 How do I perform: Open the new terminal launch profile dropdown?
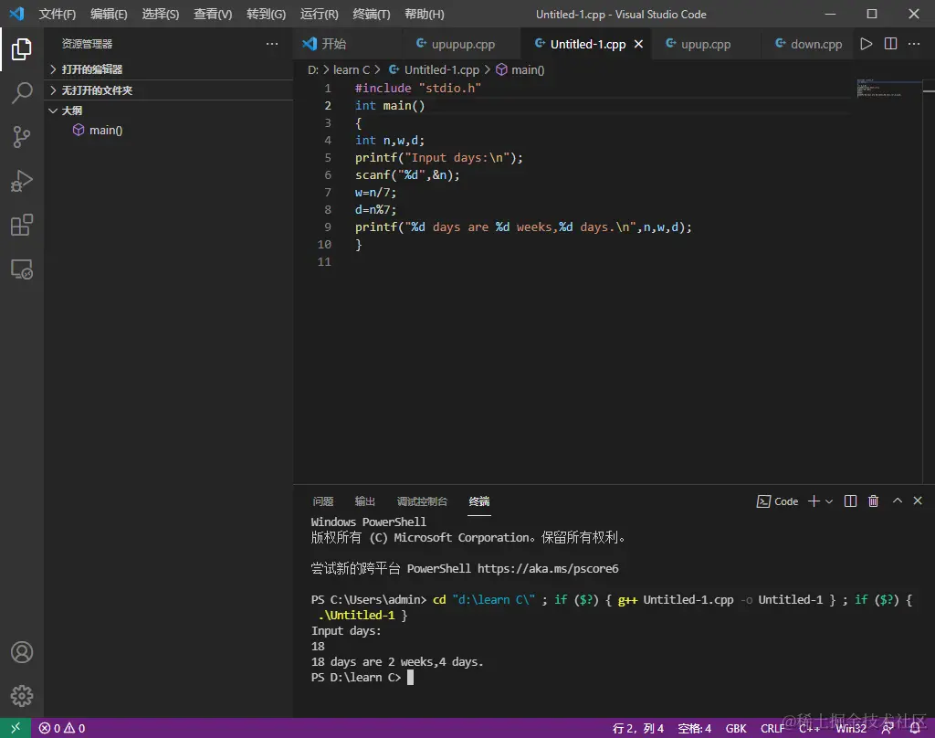(829, 501)
